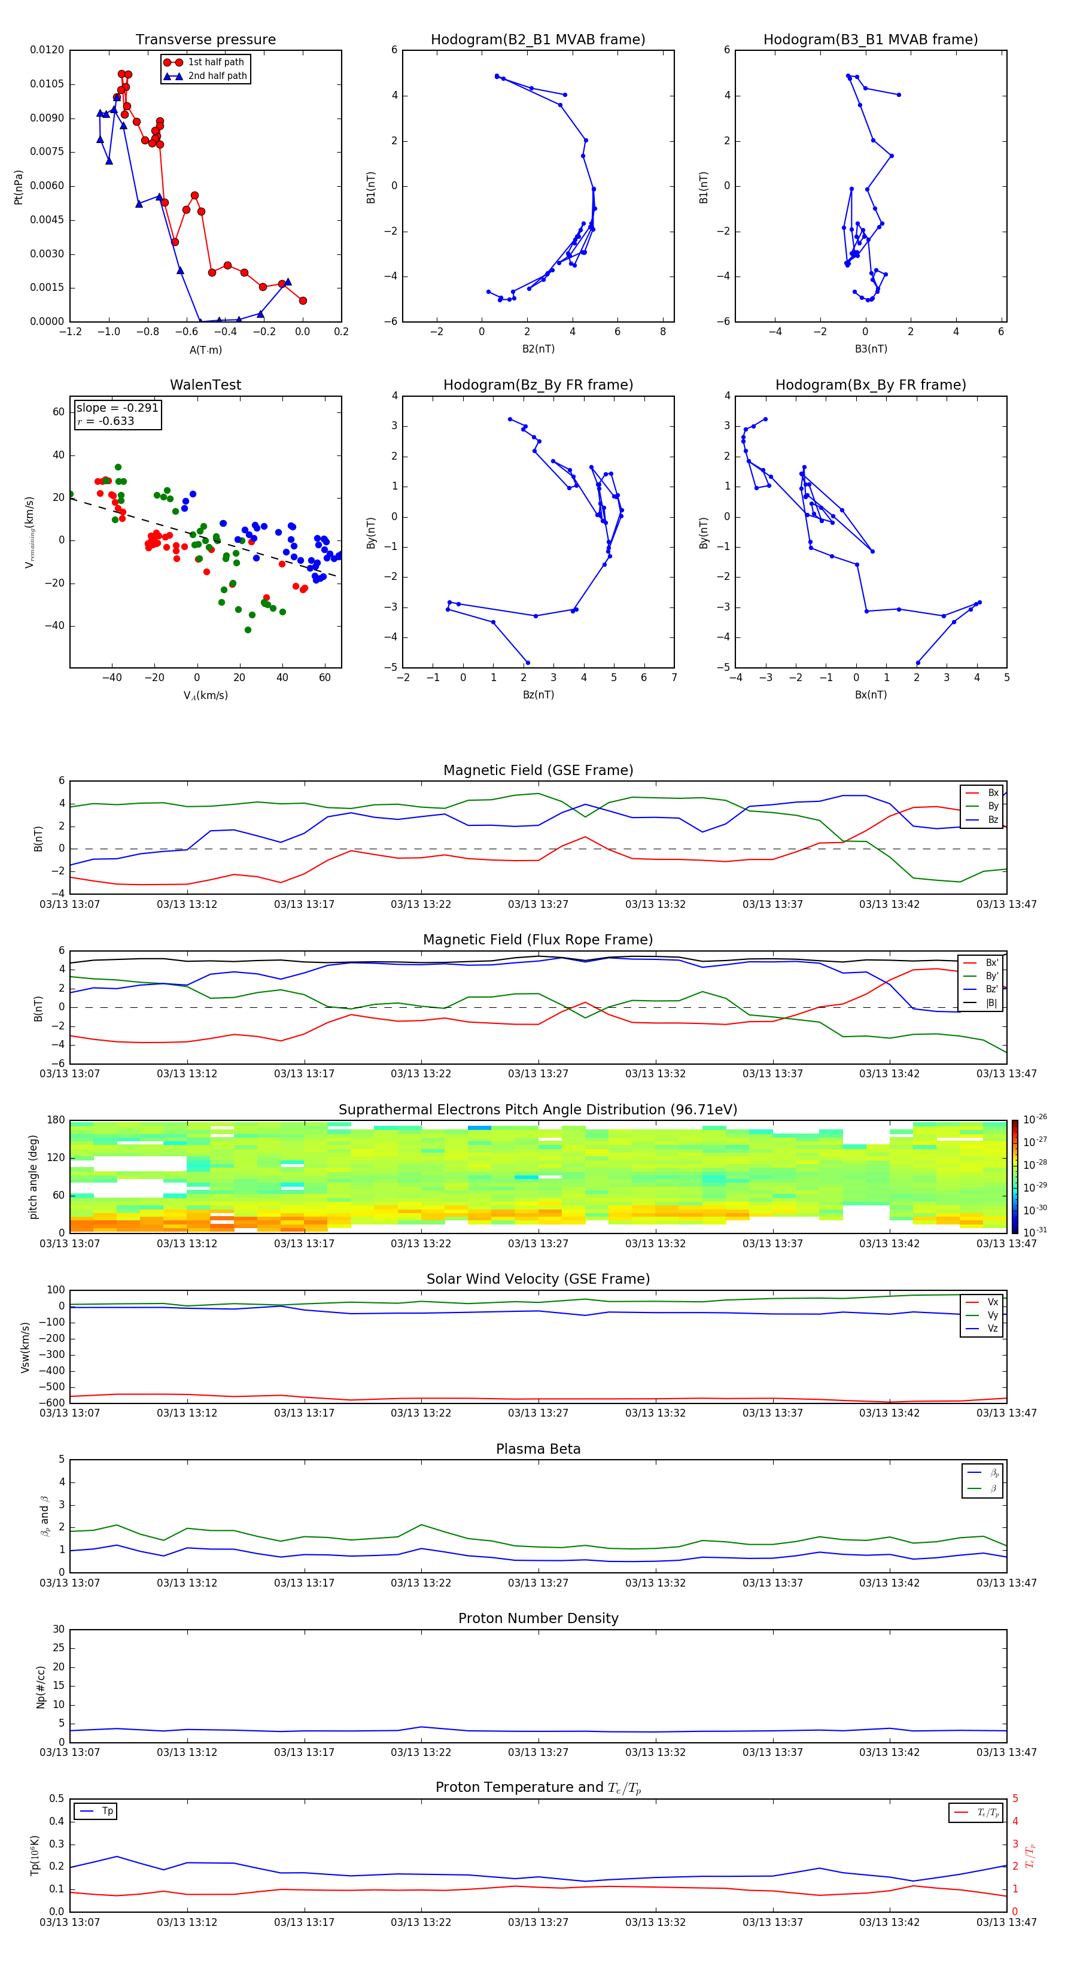Click the "Np(#/cc)" y-axis label
This screenshot has width=1077, height=1975.
41,1687
